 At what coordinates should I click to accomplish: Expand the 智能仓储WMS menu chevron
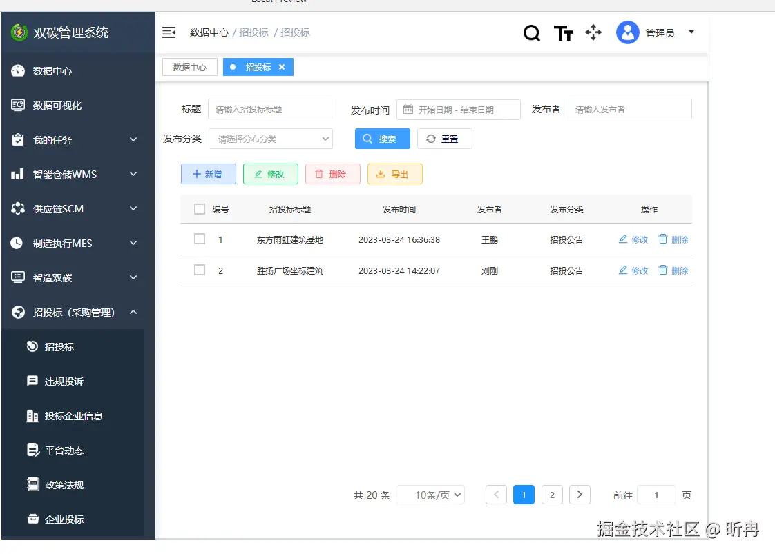(x=133, y=174)
